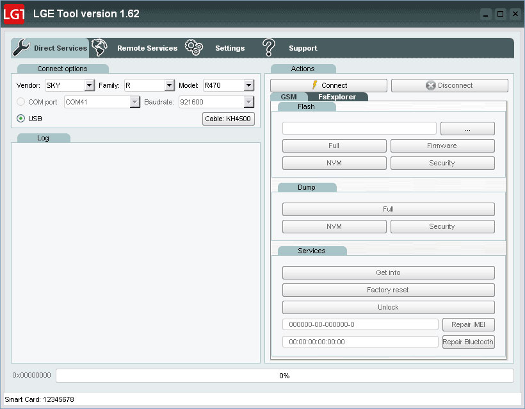Expand the Vendor dropdown showing SKY
The height and width of the screenshot is (409, 525).
tap(89, 85)
